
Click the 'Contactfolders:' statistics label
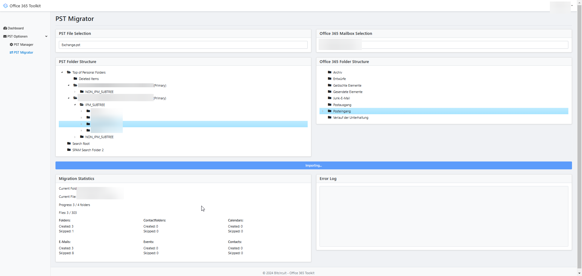tap(155, 220)
